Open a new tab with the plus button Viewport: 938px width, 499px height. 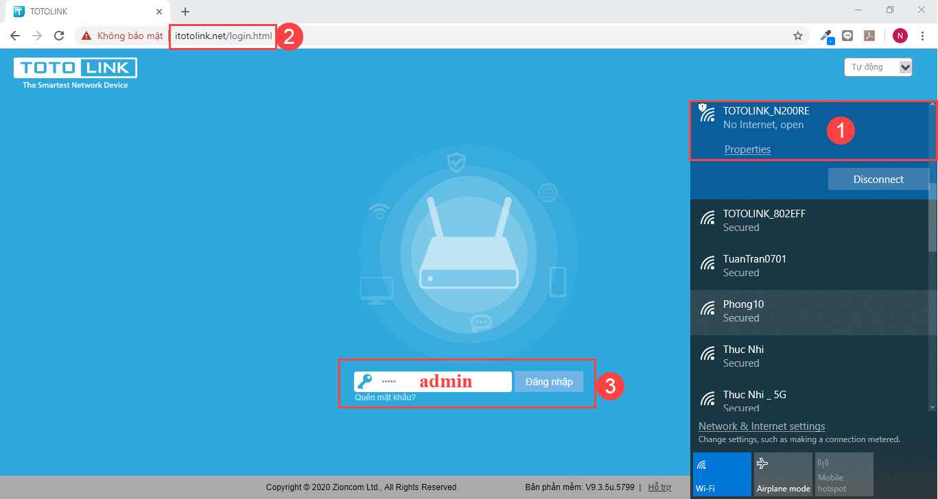pyautogui.click(x=185, y=12)
